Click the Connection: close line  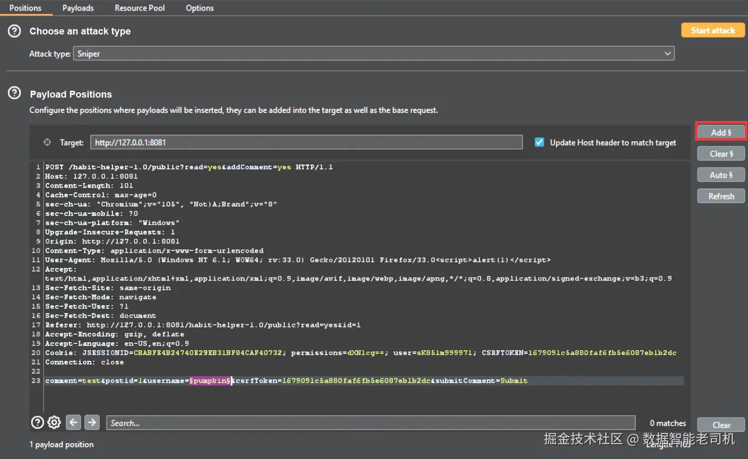click(x=84, y=362)
